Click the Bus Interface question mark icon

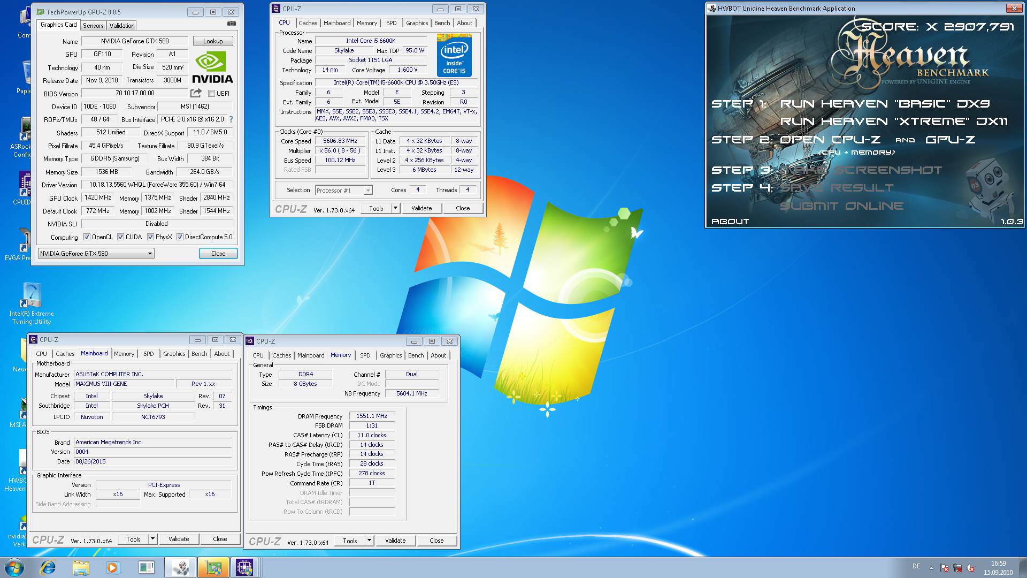click(x=231, y=119)
